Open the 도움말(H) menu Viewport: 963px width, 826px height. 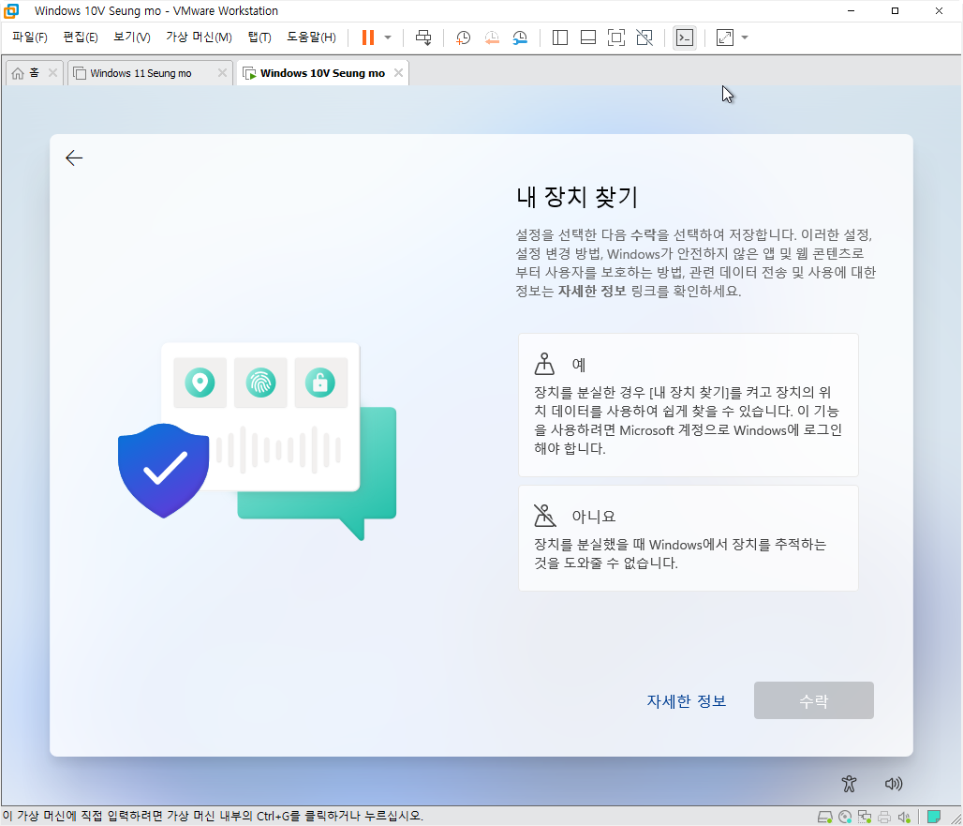pos(311,38)
